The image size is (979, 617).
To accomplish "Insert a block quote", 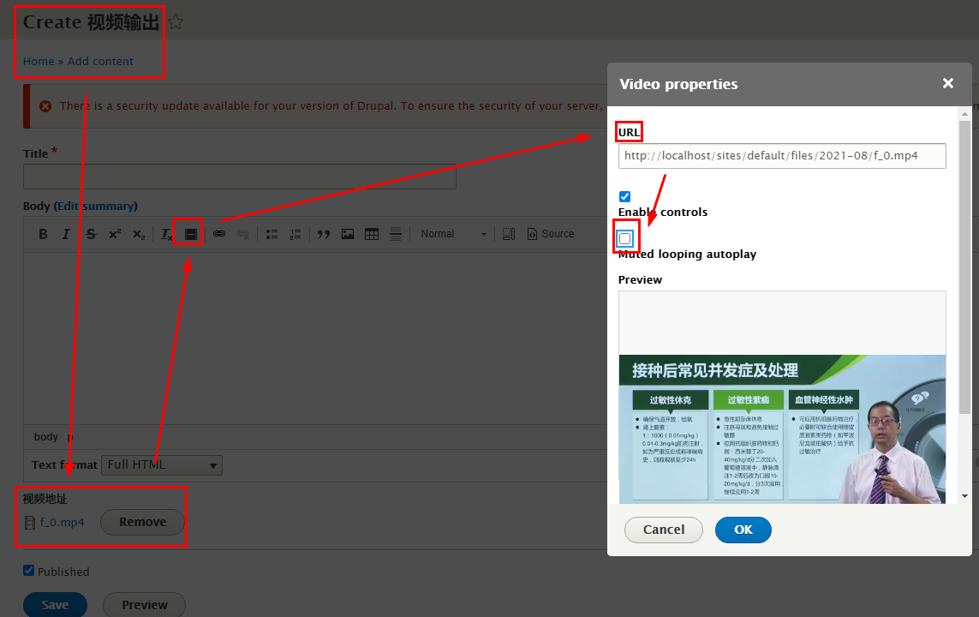I will [x=324, y=234].
